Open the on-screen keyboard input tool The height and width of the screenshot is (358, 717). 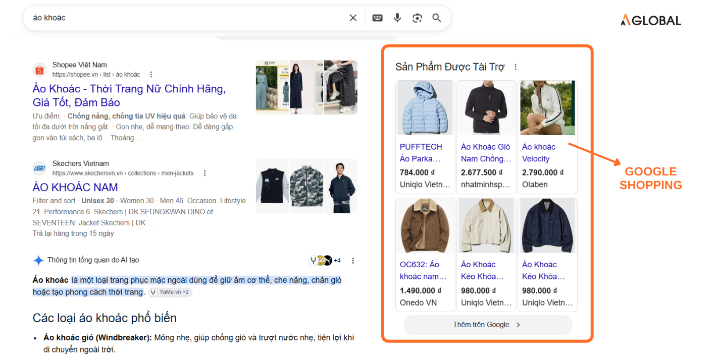377,18
